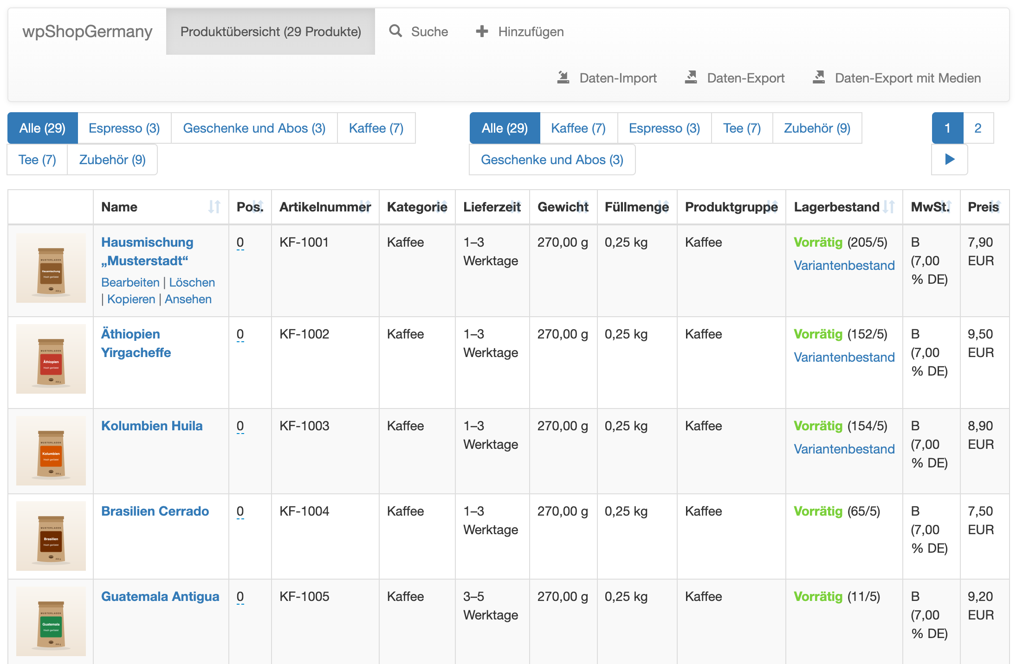Open page 2 of product list
Viewport: 1036px width, 664px height.
978,128
